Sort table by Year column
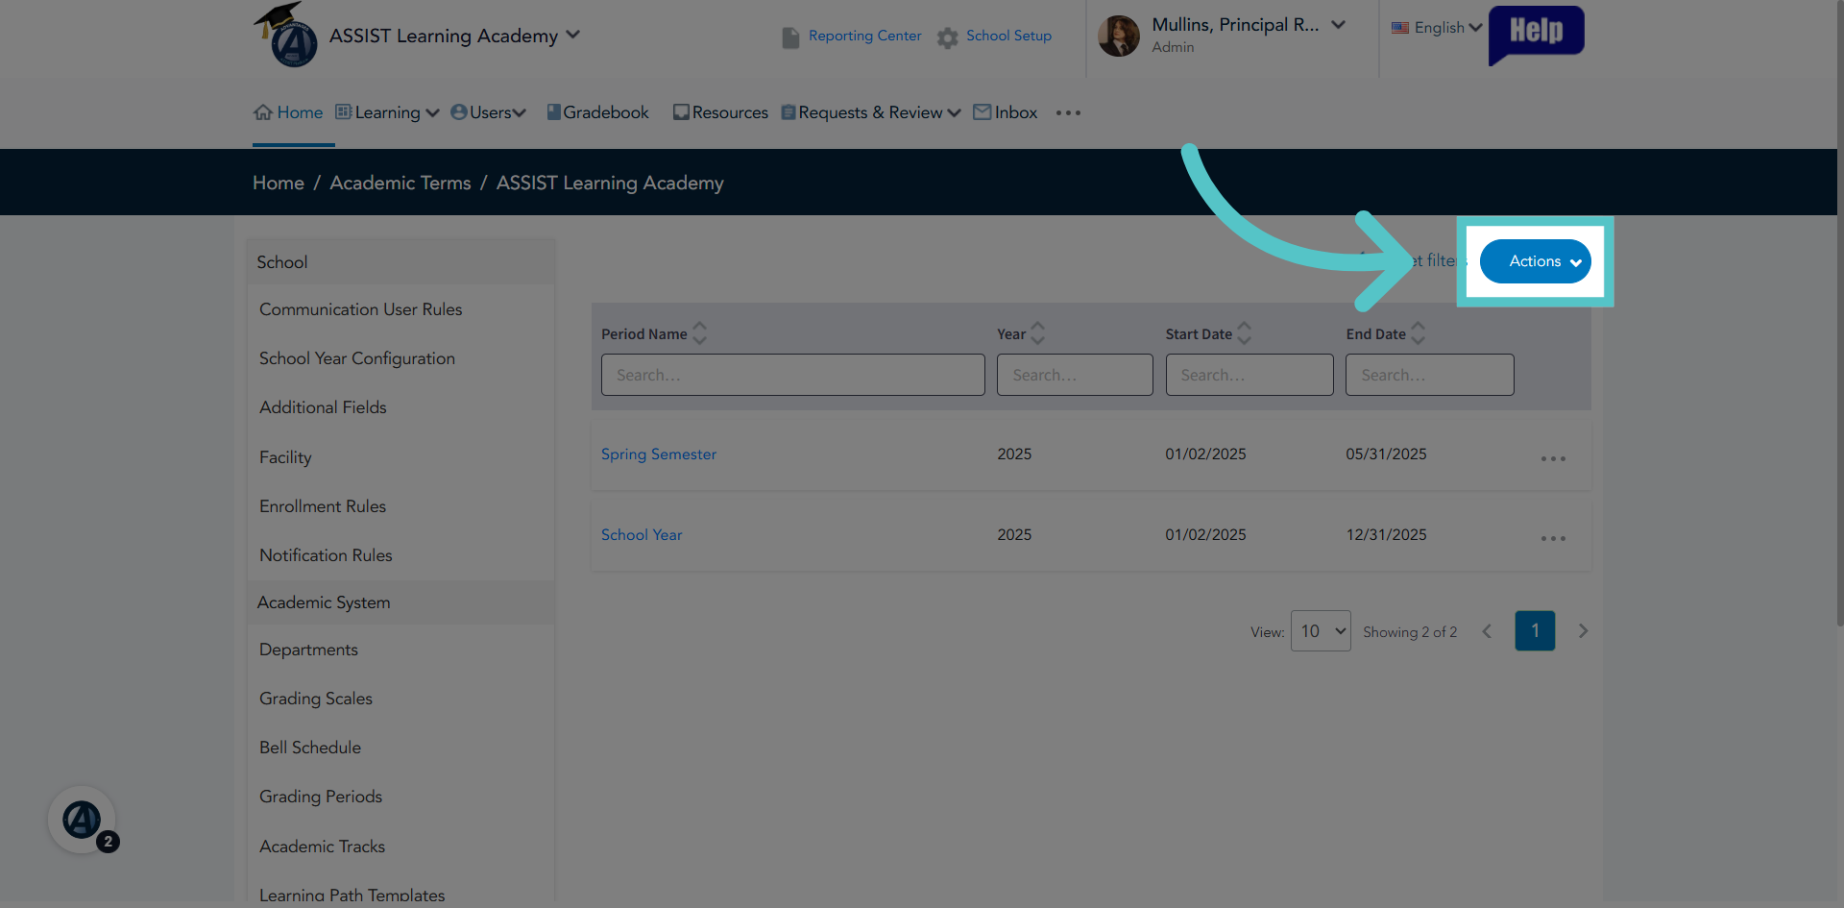1844x908 pixels. [x=1038, y=333]
